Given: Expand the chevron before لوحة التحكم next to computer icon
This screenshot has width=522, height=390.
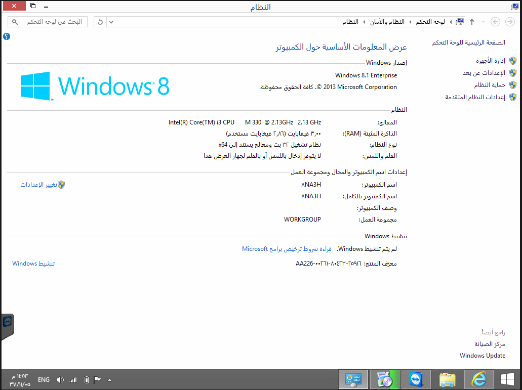Looking at the screenshot, I should point(451,22).
